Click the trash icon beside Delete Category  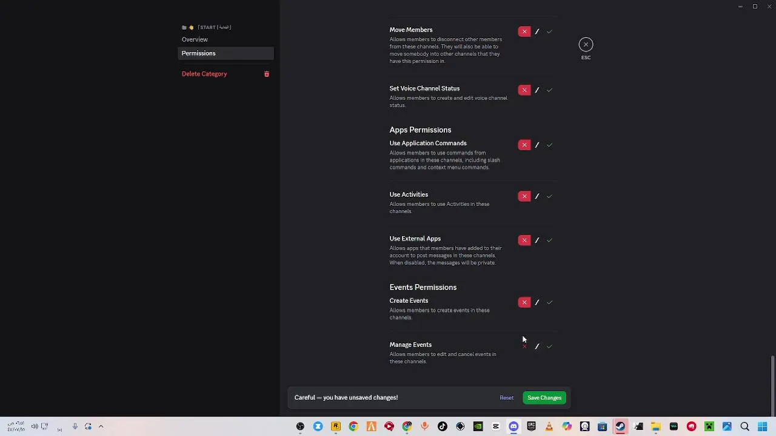coord(267,74)
